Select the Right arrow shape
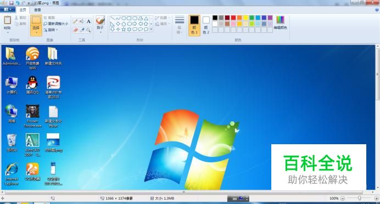Screen dimensions: 380x204 [x=135, y=24]
